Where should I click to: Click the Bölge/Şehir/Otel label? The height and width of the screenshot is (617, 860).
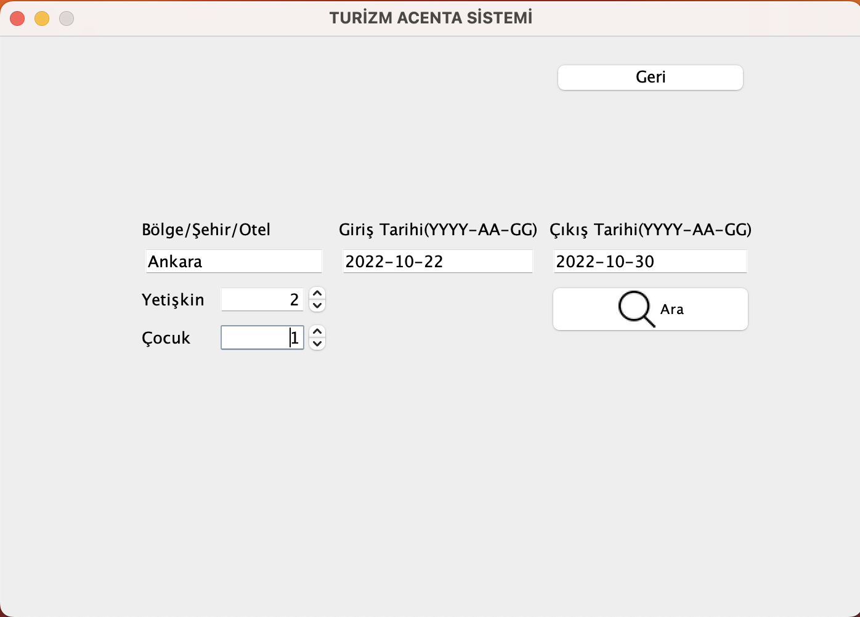point(206,230)
